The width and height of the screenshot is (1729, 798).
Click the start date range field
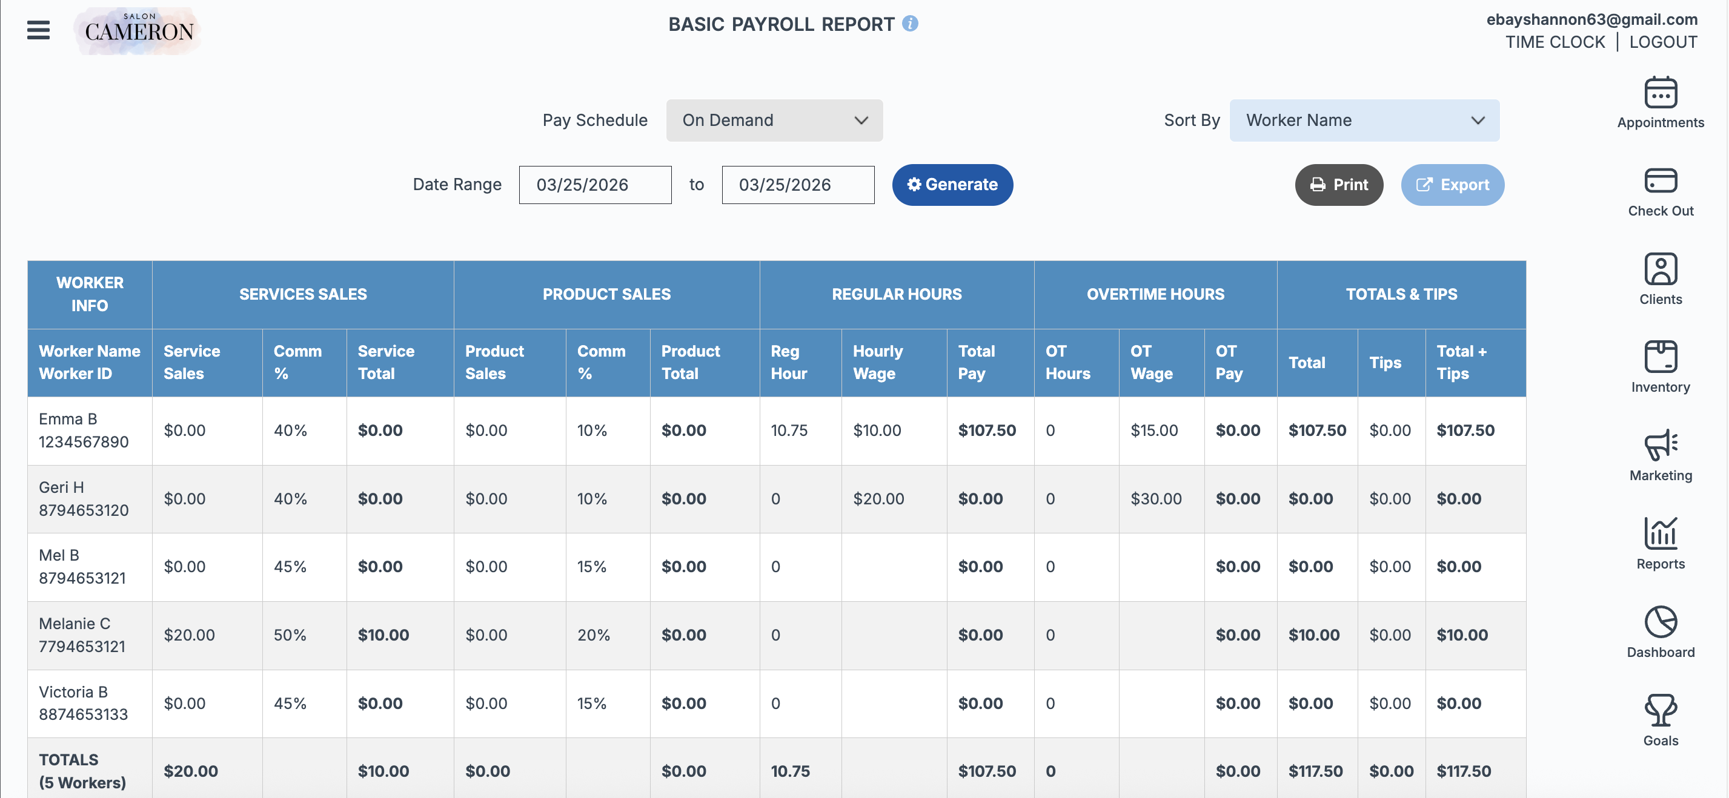[x=595, y=185]
